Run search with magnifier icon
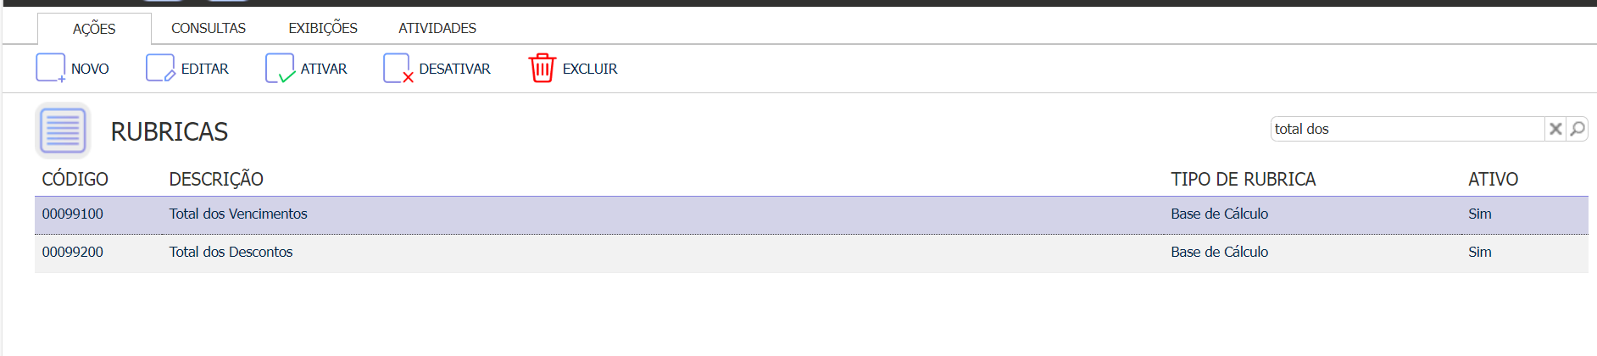1597x356 pixels. (1577, 129)
